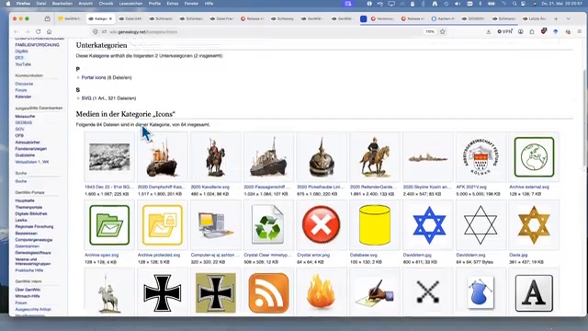Open the Metasuche sidebar link
Screen dimensions: 588x331
[25, 117]
